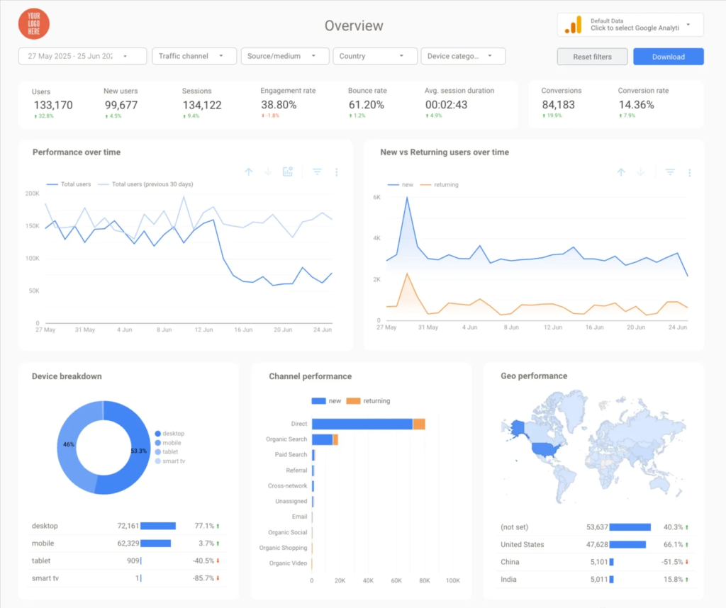Toggle 'returning' legend in New vs Returning chart

439,185
